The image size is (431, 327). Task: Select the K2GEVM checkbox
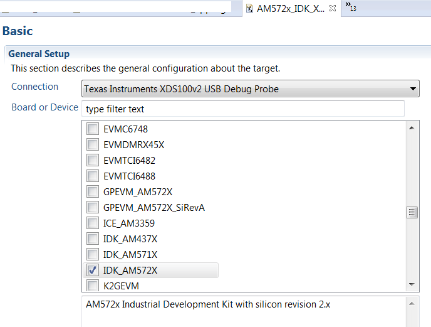point(92,286)
